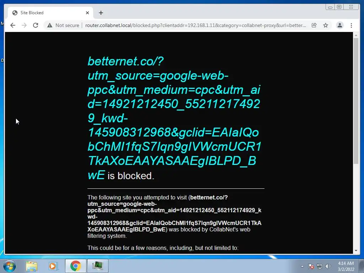
Task: Open the Not secure site info warning
Action: tap(63, 25)
